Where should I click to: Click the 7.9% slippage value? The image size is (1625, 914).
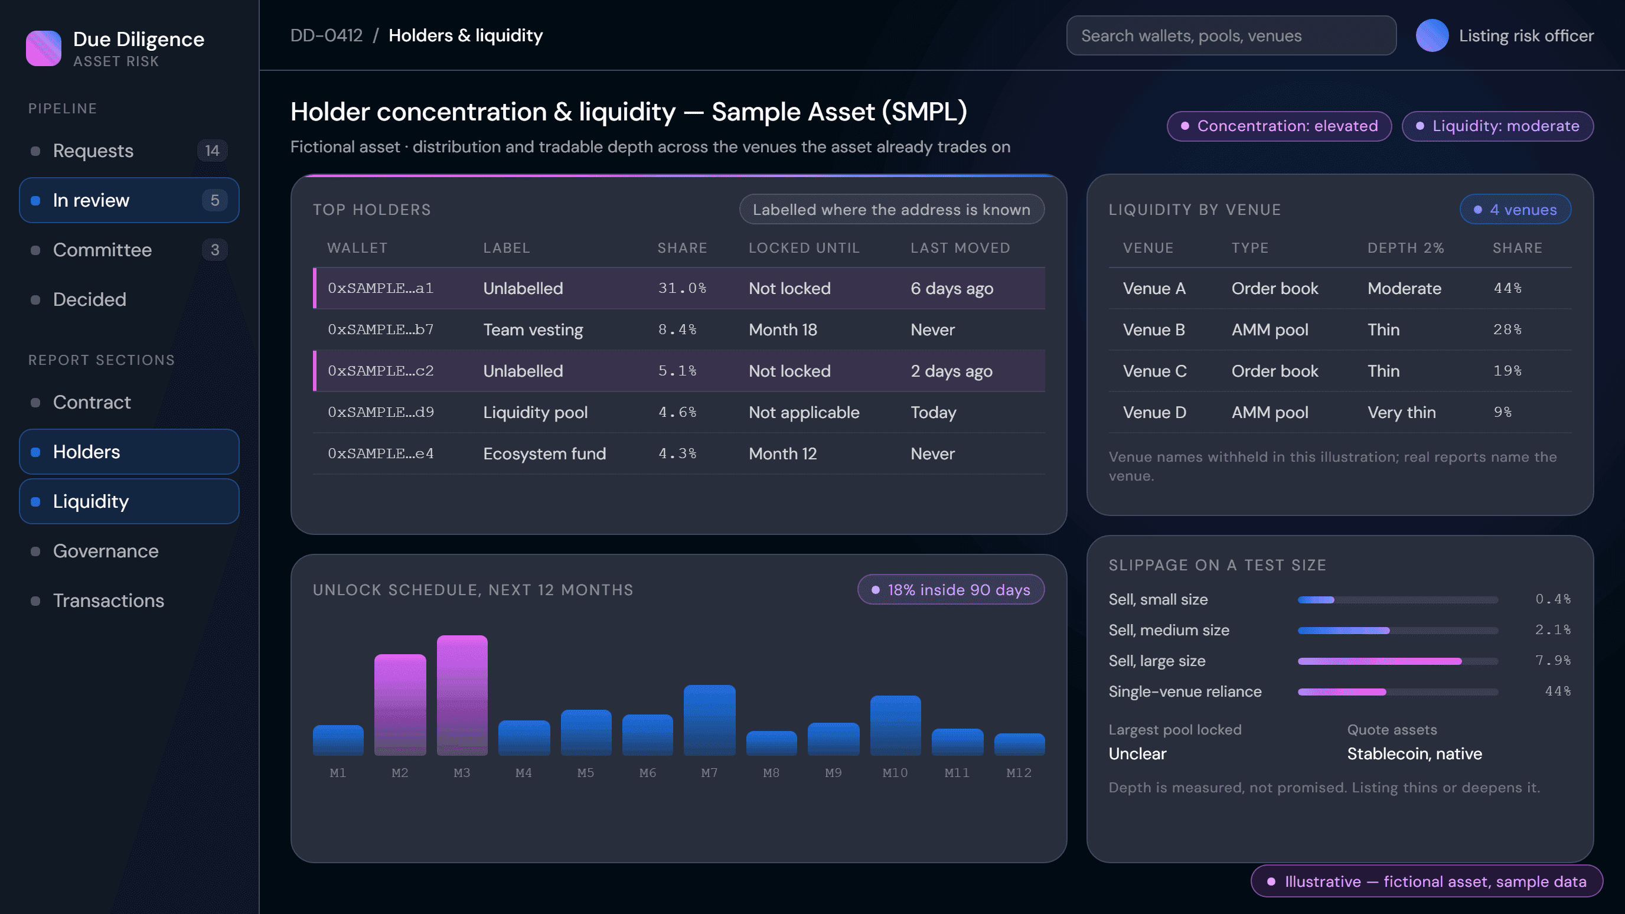[1552, 661]
